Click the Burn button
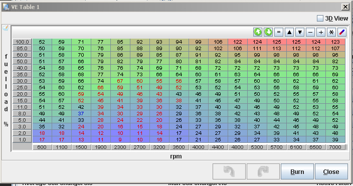The width and height of the screenshot is (353, 186). pyautogui.click(x=297, y=171)
